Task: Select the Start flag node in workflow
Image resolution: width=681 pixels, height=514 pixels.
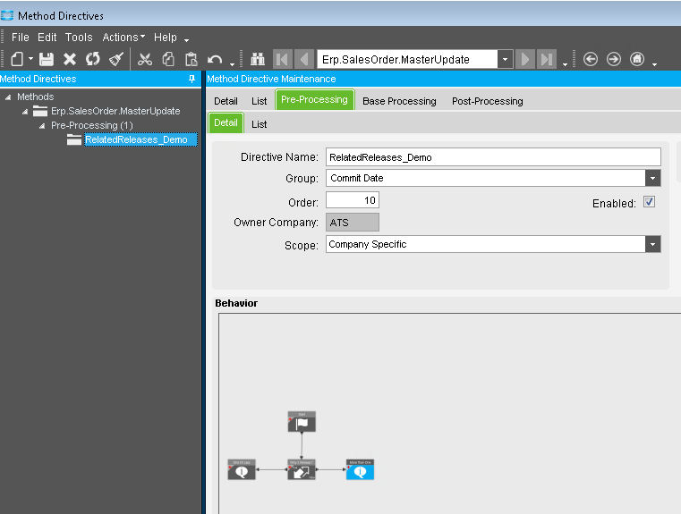Action: point(302,422)
